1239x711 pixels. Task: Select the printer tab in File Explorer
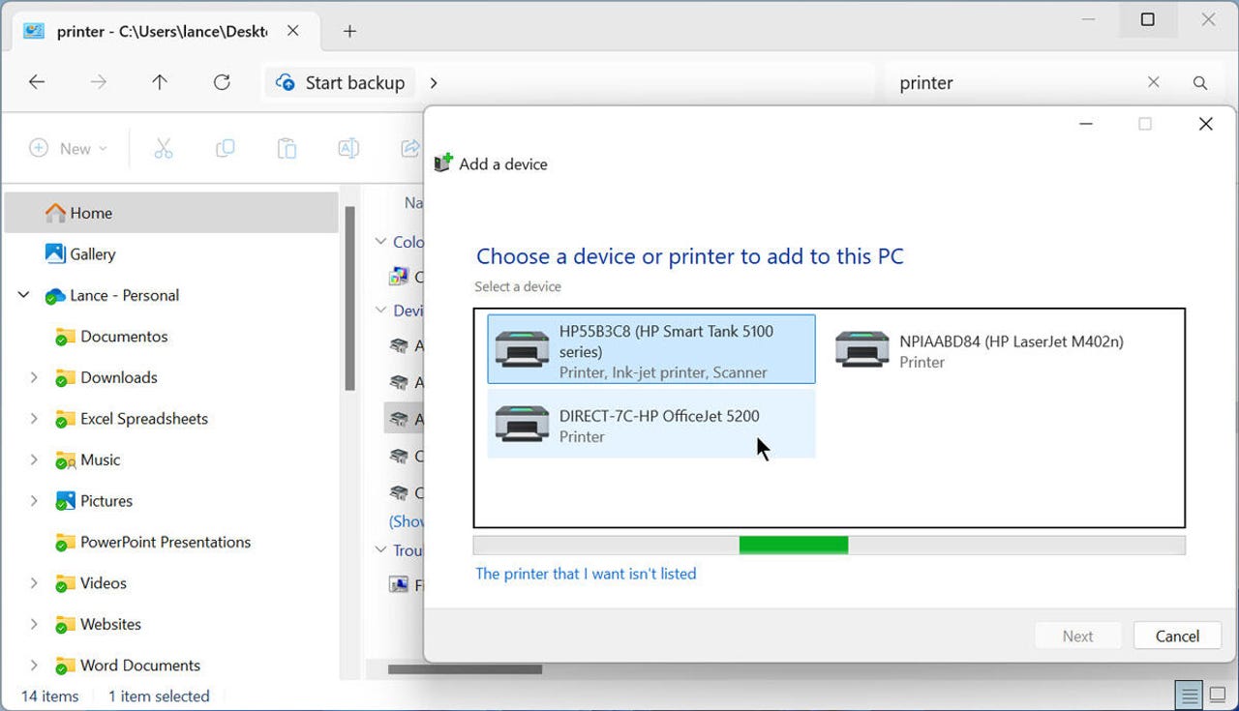click(165, 31)
